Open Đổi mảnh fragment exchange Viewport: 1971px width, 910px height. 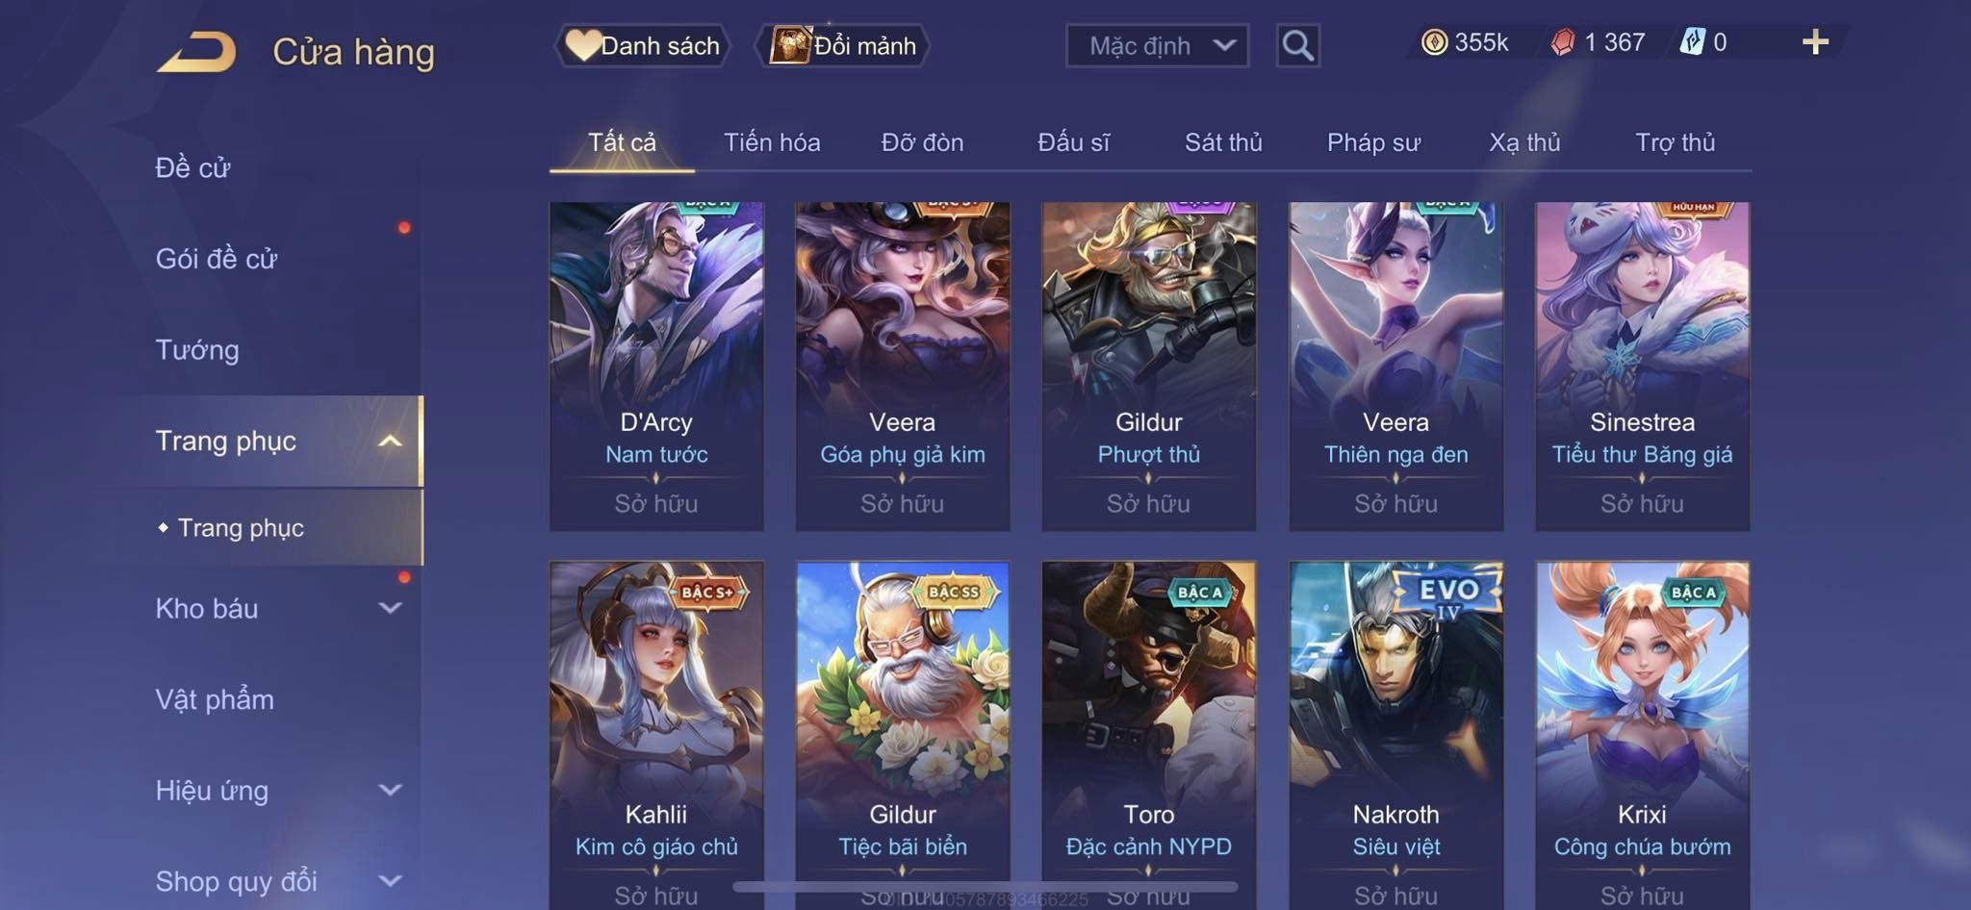(843, 45)
